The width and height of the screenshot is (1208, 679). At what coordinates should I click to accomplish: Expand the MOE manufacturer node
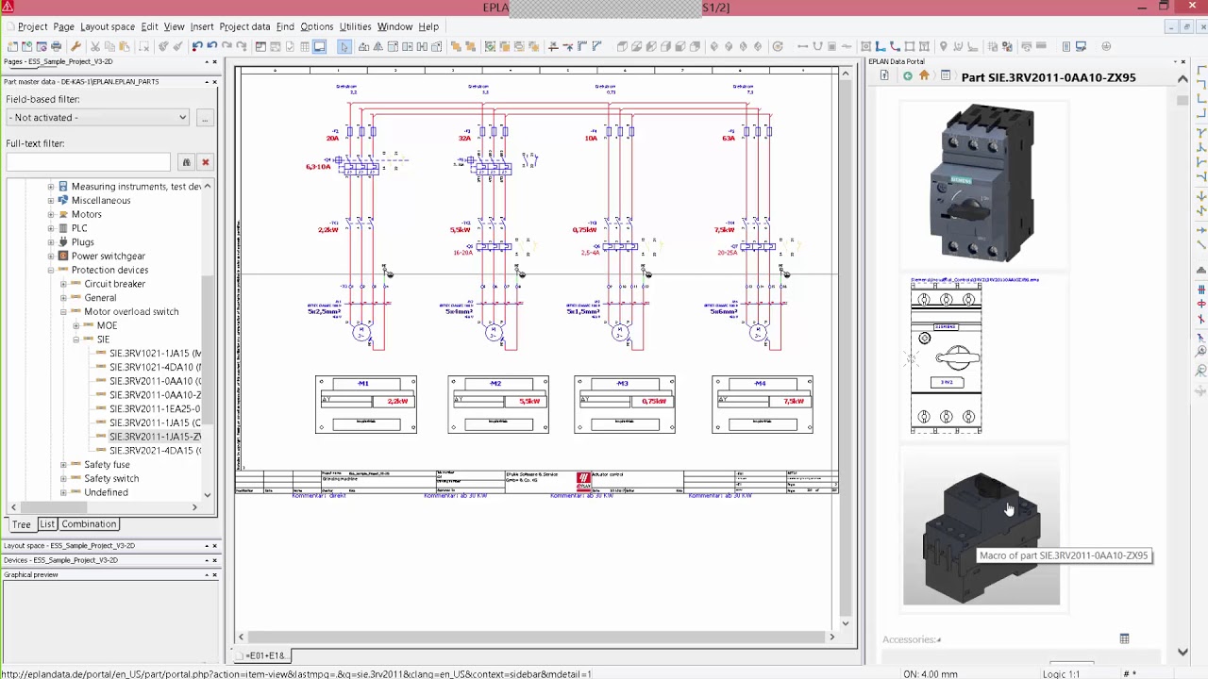click(76, 325)
